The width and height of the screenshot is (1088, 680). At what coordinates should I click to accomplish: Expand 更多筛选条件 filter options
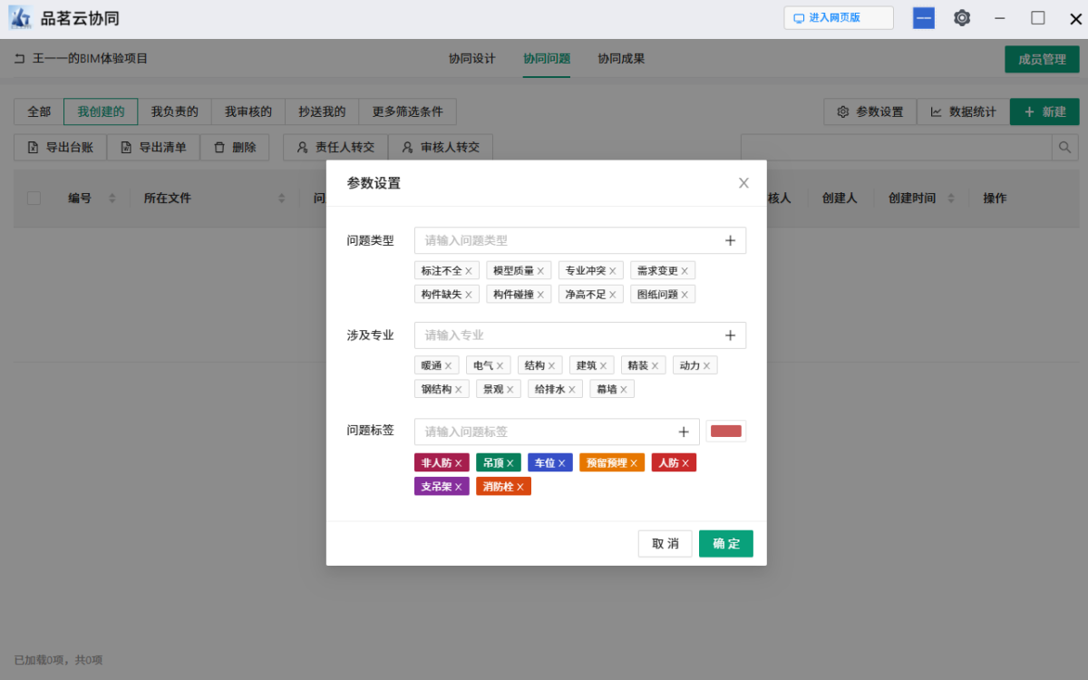(408, 112)
